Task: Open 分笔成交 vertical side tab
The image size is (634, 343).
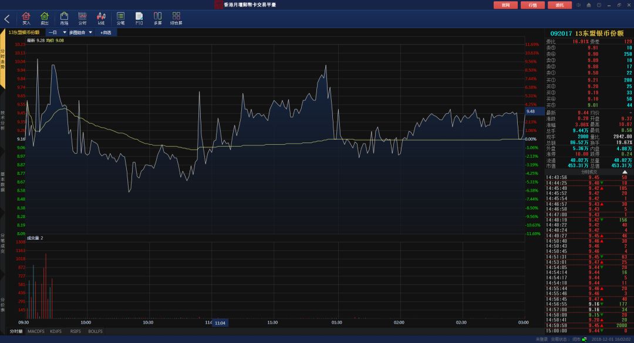Action: click(2, 243)
